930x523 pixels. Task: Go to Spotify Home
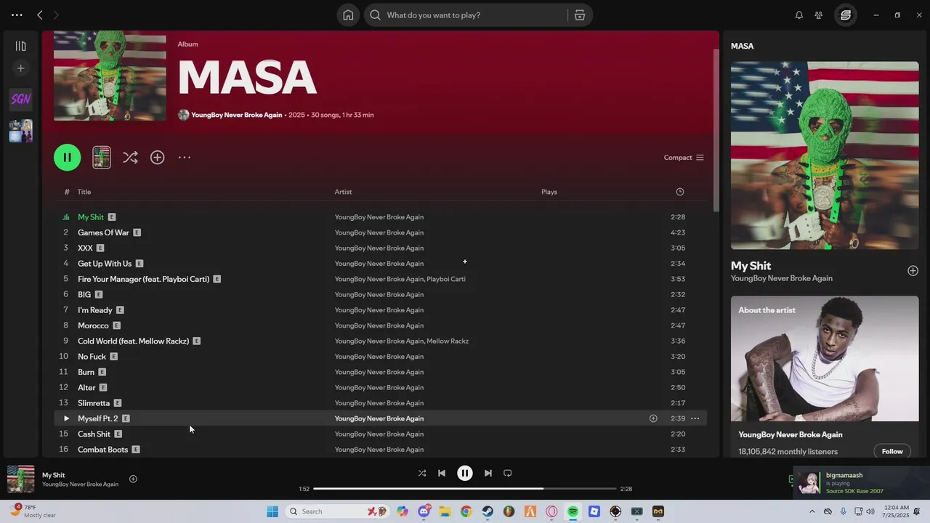(348, 15)
